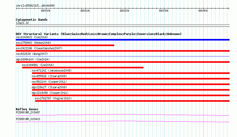This screenshot has width=237, height=137.
Task: Click the 66030k ruler tick label
Action: (164, 11)
